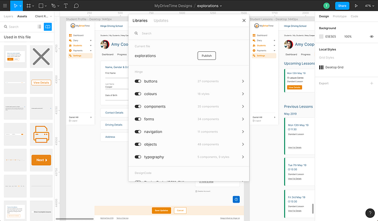
Task: Select the Design tab
Action: point(323,16)
